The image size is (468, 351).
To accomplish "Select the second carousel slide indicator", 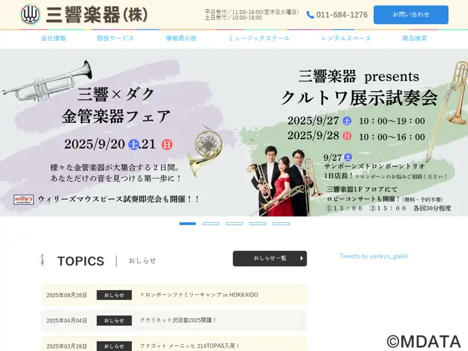I will click(211, 223).
